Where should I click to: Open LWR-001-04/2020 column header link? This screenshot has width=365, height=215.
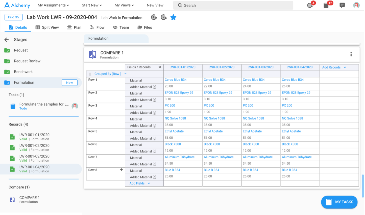click(x=300, y=67)
